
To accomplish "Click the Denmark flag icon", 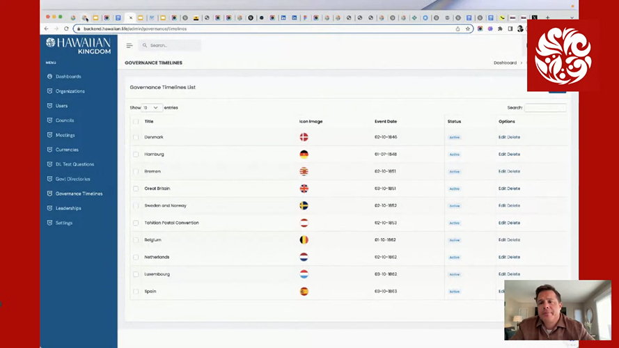I will pos(304,137).
